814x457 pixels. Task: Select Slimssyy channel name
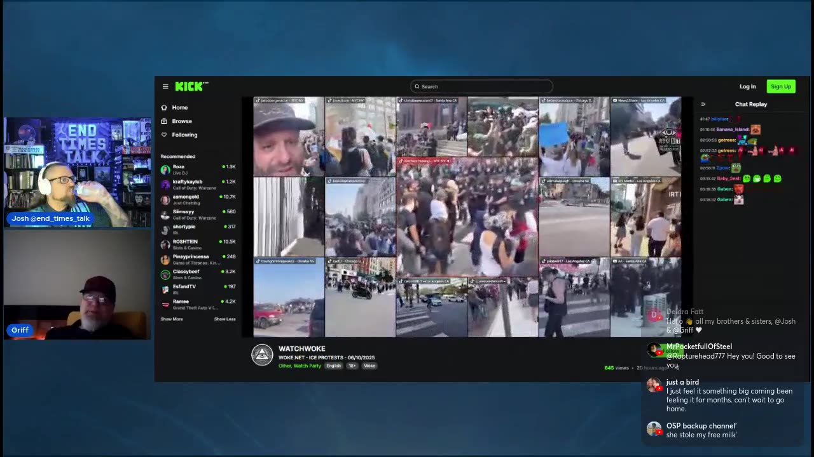[x=184, y=212]
